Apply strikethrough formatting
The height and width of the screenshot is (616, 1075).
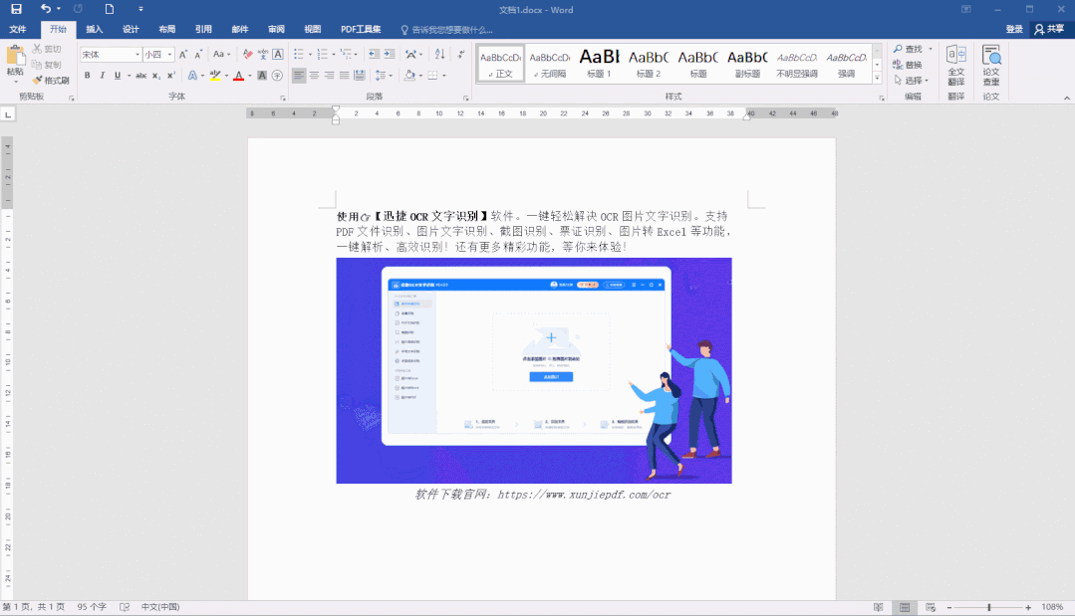tap(140, 76)
